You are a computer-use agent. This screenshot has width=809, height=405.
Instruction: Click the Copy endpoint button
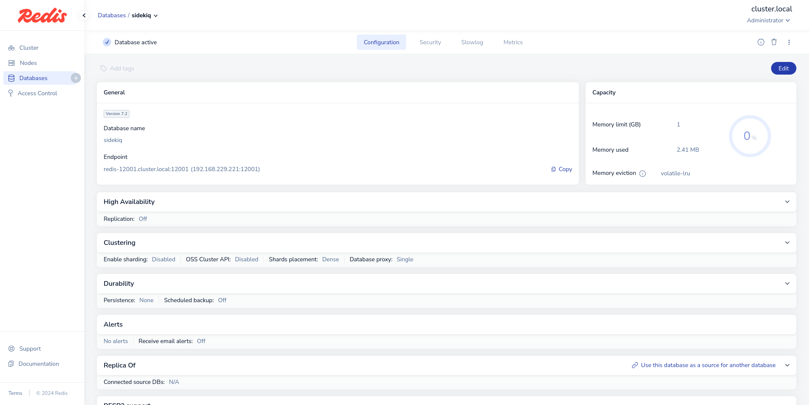pos(562,169)
